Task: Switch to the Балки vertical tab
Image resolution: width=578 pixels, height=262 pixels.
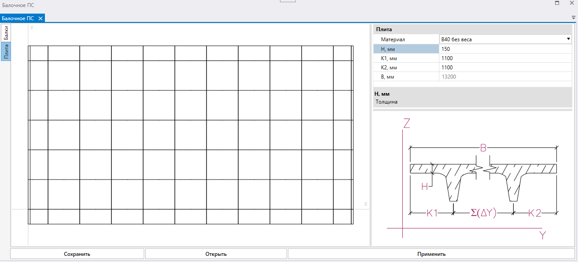Action: tap(6, 33)
